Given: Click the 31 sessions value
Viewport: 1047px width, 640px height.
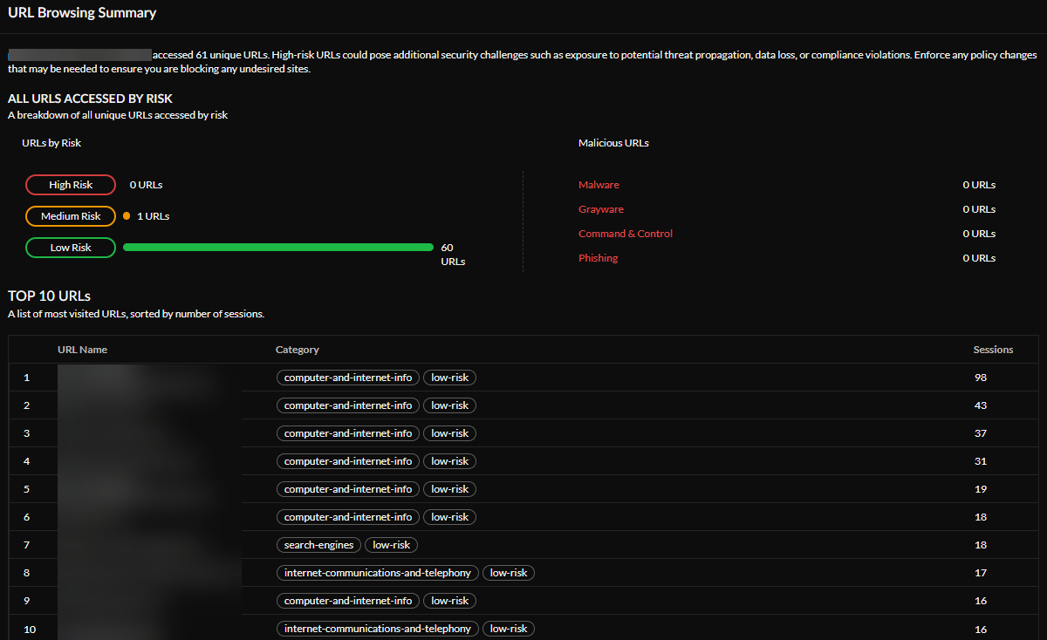Looking at the screenshot, I should pyautogui.click(x=981, y=461).
